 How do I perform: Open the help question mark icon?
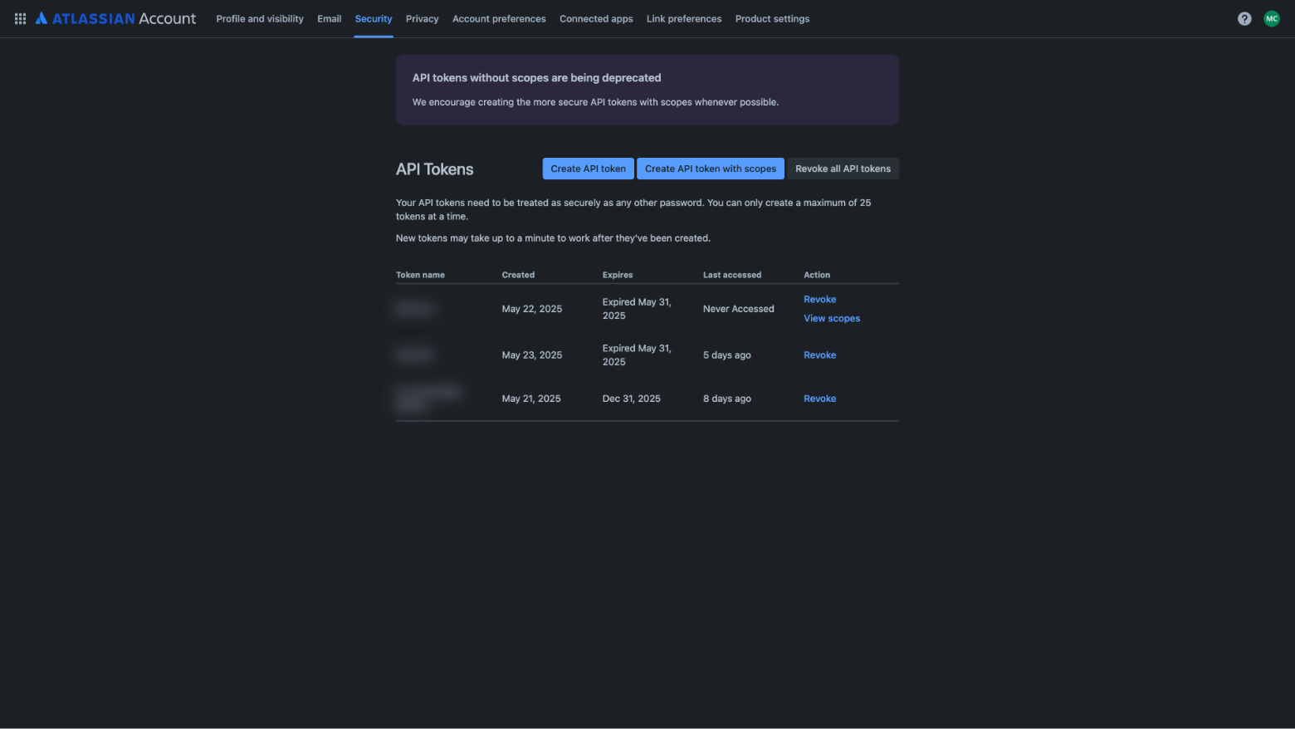(1244, 18)
